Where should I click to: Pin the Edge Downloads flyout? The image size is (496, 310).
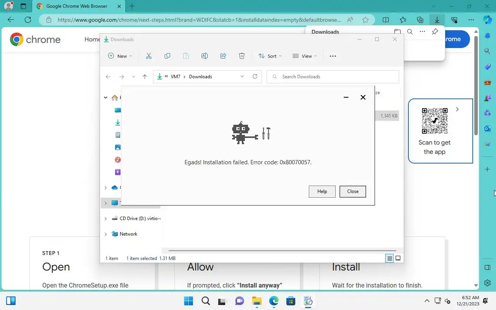435,32
